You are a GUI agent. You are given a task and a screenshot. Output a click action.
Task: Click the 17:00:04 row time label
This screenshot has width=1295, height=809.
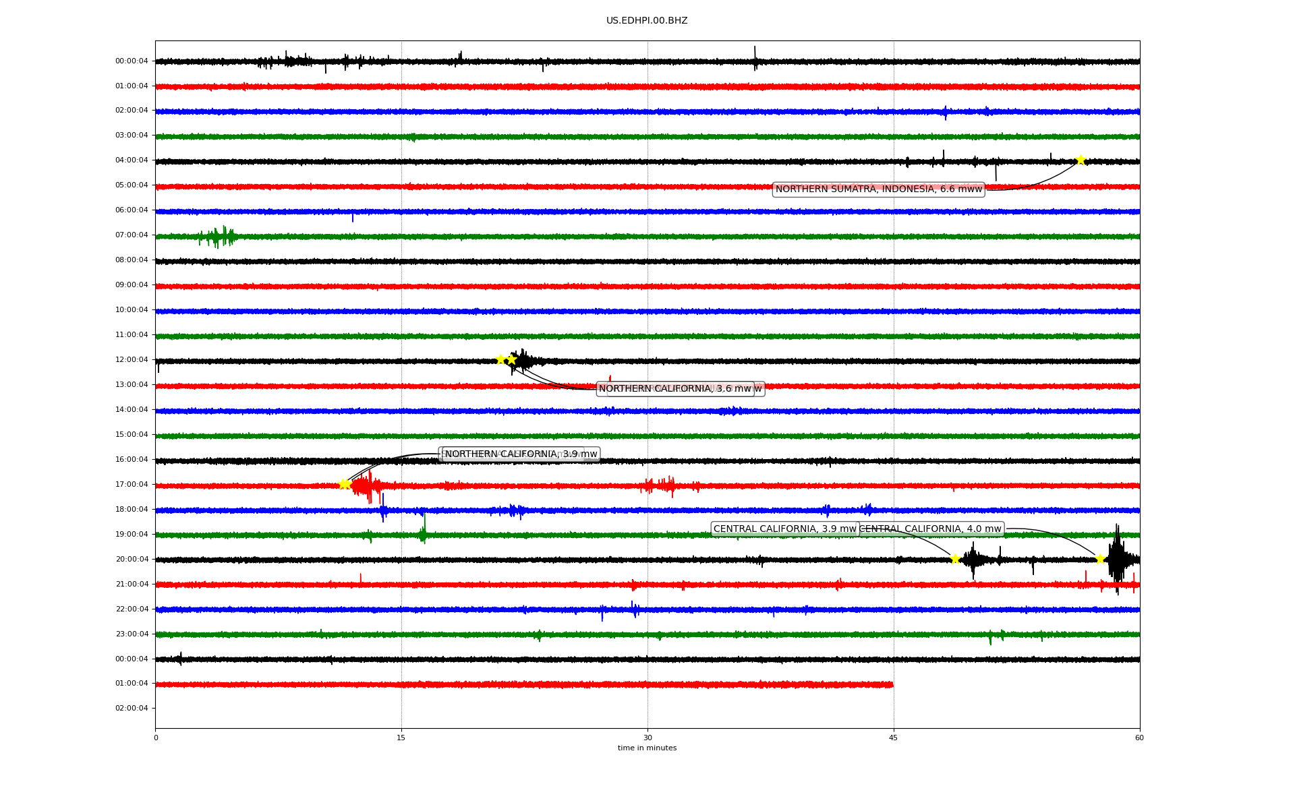(x=132, y=485)
